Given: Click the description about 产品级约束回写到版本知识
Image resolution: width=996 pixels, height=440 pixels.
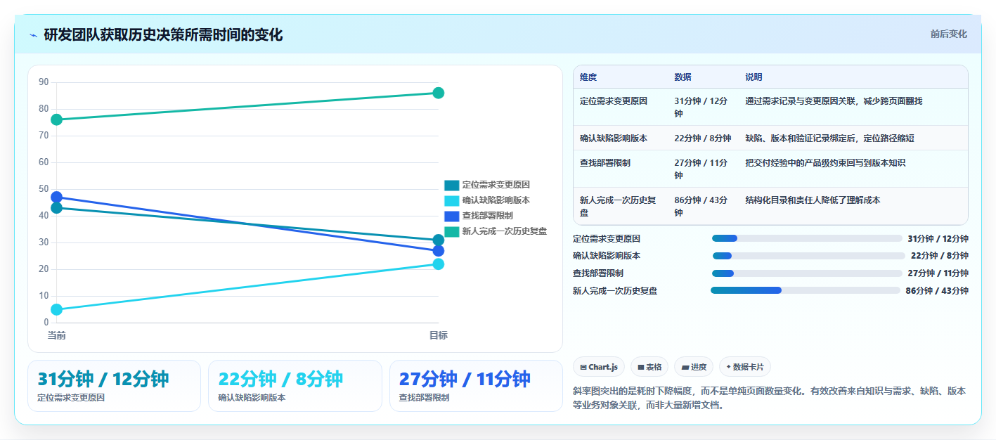Looking at the screenshot, I should (825, 163).
